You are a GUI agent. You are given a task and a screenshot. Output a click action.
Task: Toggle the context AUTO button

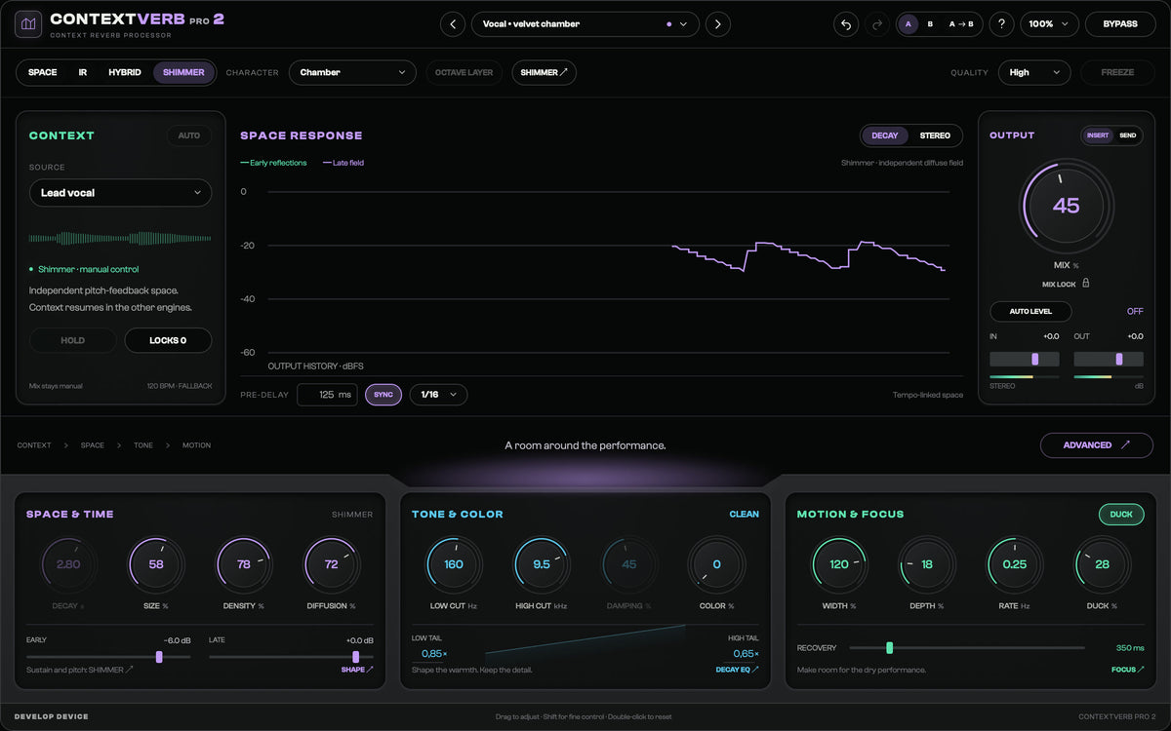(x=189, y=135)
